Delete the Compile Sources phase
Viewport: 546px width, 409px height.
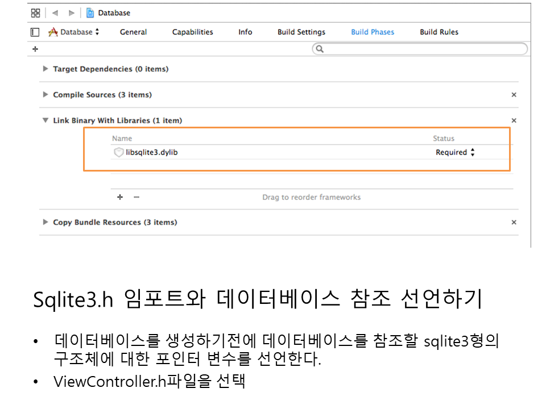coord(514,95)
